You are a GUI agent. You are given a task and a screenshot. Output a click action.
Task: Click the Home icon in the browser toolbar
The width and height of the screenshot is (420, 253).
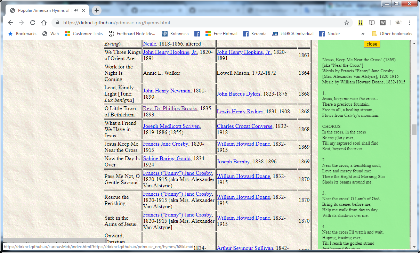click(43, 22)
